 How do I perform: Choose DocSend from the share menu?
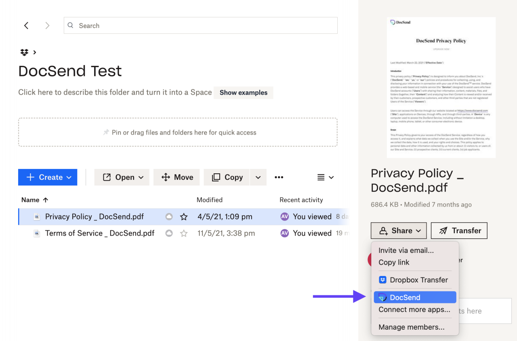click(415, 297)
